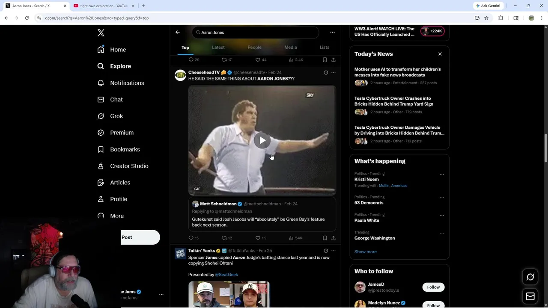Click the X logo icon
Screen dimensions: 548x308
pos(101,33)
